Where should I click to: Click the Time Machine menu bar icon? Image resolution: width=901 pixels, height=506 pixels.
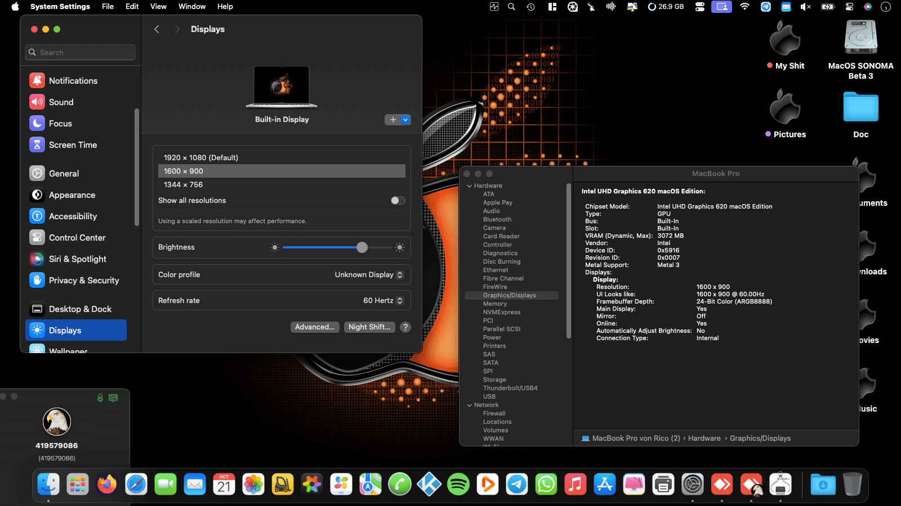click(x=530, y=7)
